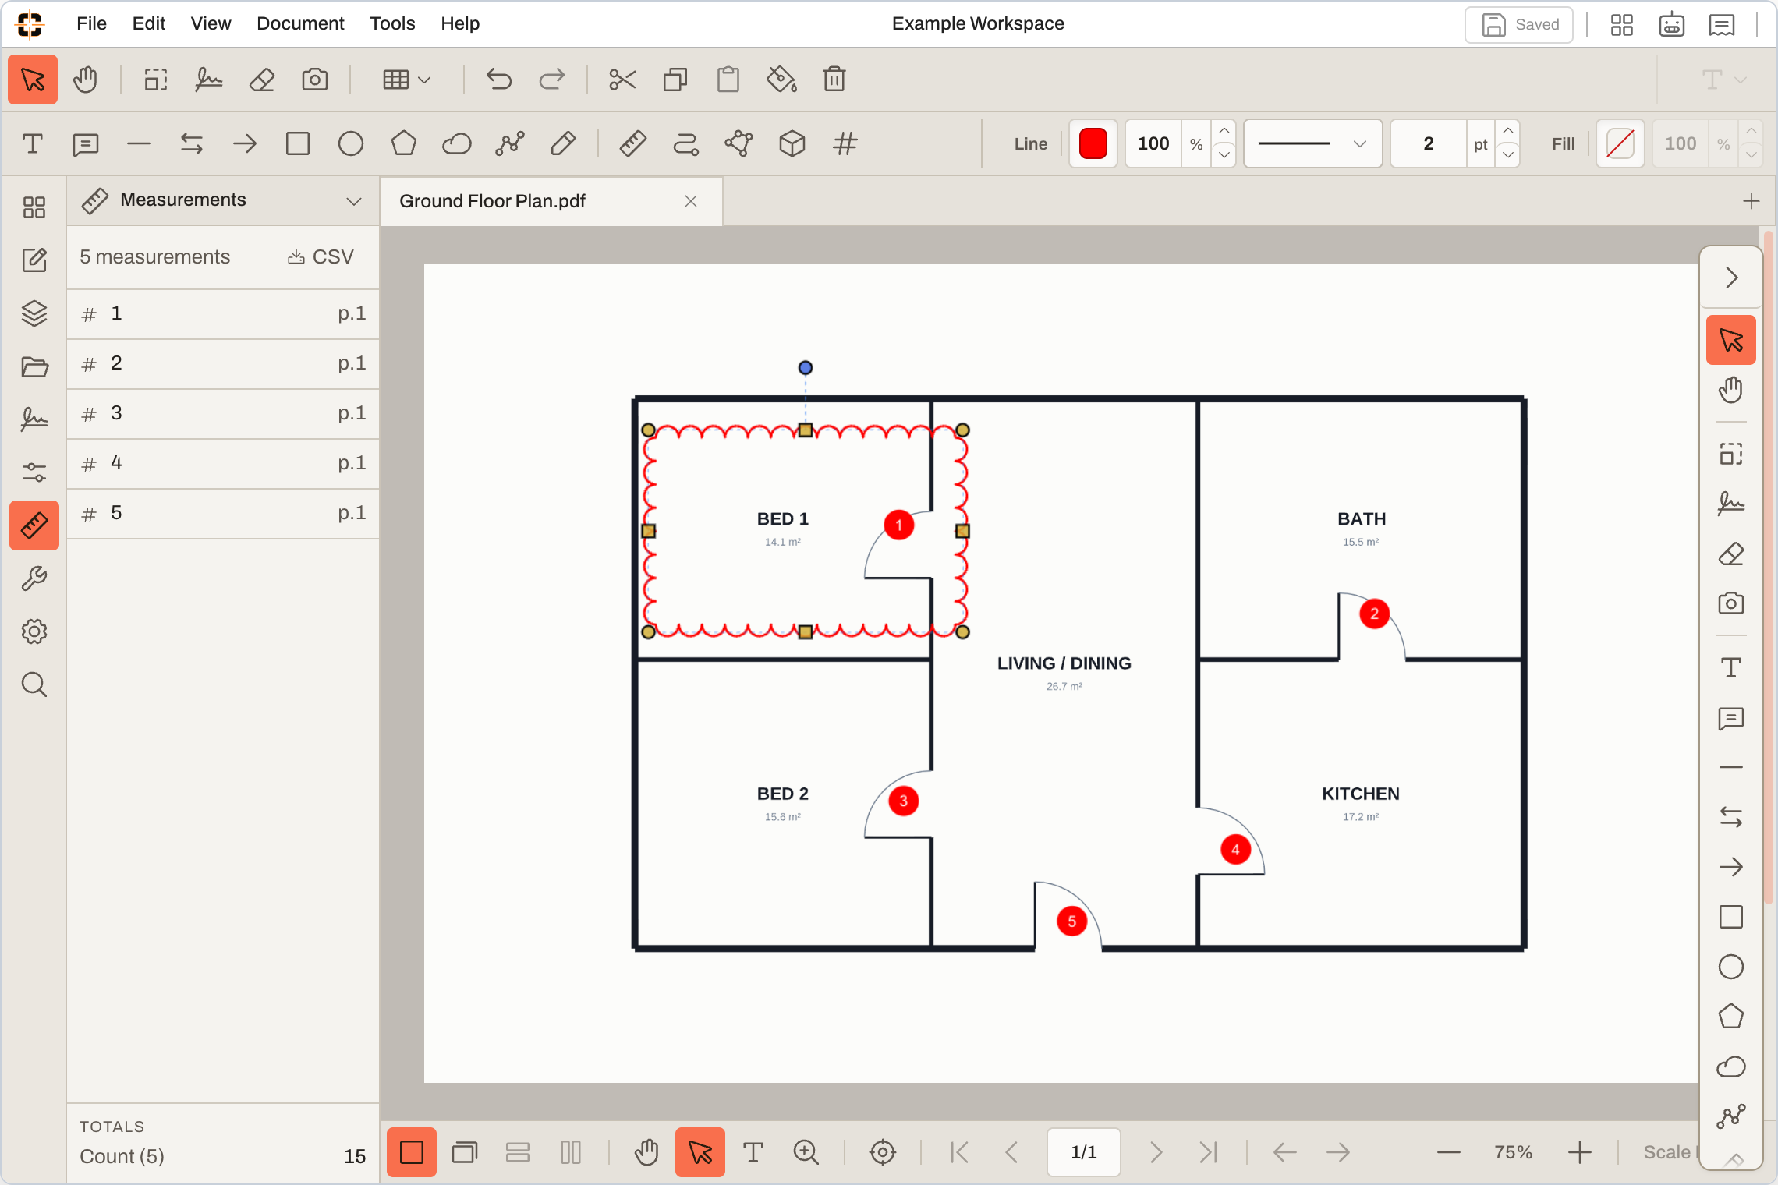Image resolution: width=1778 pixels, height=1185 pixels.
Task: Toggle side-by-side page view in the bottom bar
Action: point(571,1152)
